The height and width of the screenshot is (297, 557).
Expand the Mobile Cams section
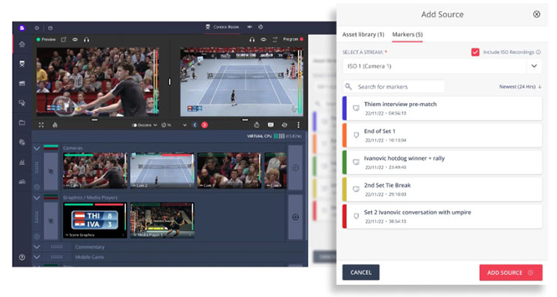36,257
